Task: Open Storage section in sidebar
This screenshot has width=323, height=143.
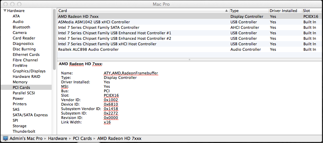Action: pyautogui.click(x=20, y=126)
